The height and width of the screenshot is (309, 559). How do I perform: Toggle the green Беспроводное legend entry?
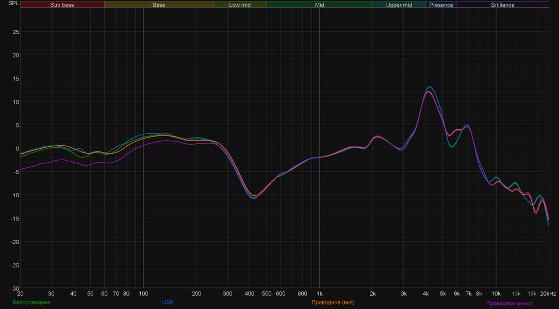pyautogui.click(x=32, y=302)
